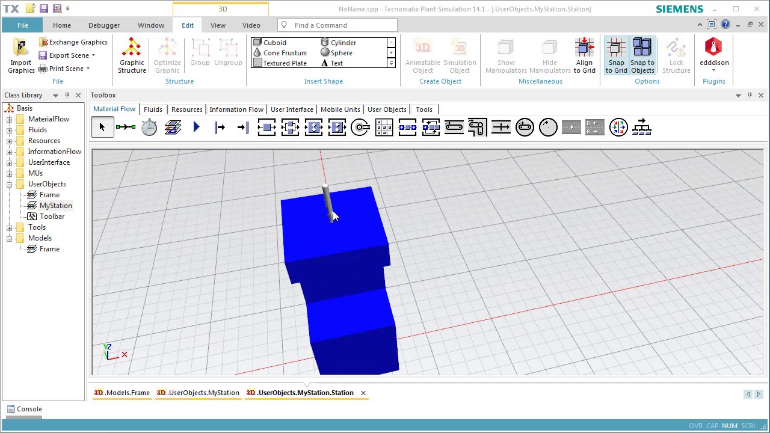Screen dimensions: 770x433
Task: Select the blue triangle Interface icon
Action: (196, 127)
